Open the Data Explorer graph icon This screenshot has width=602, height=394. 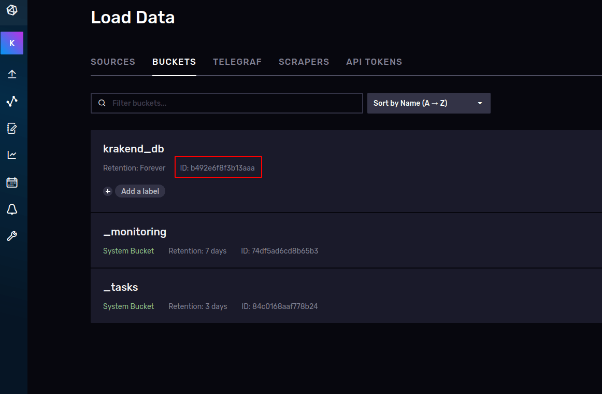click(x=12, y=101)
